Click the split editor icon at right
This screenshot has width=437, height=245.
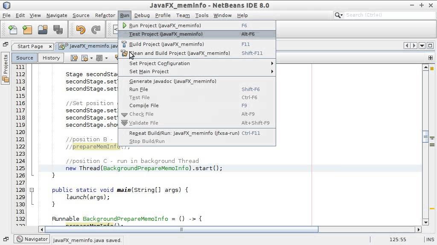point(431,58)
